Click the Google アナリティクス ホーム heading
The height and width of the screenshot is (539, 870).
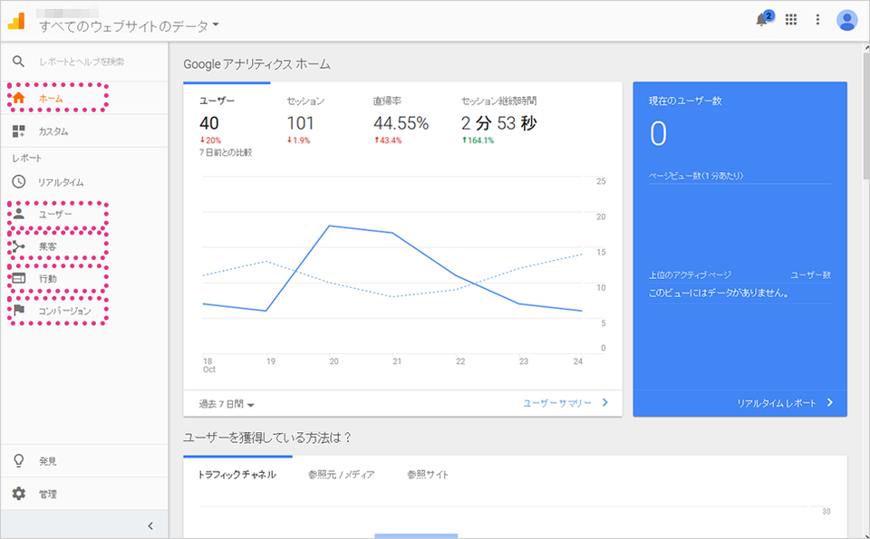(256, 64)
